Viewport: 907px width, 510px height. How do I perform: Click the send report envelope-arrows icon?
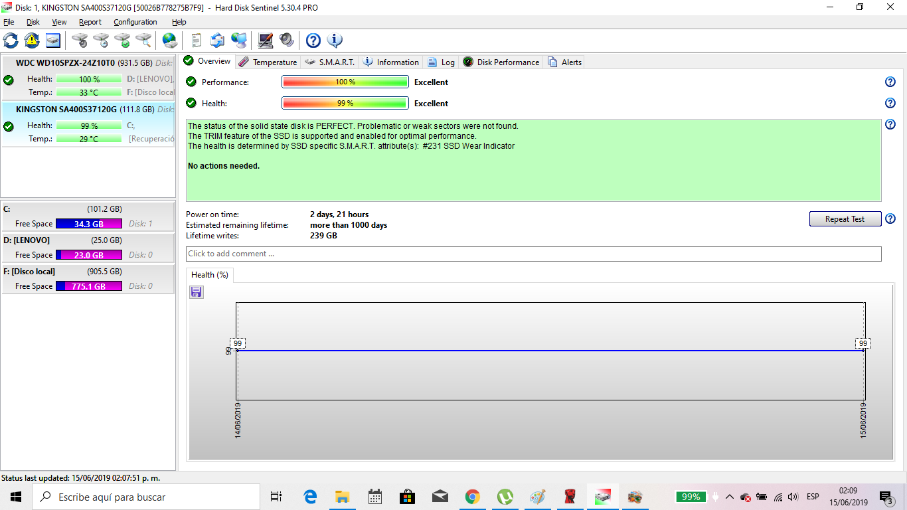(218, 41)
